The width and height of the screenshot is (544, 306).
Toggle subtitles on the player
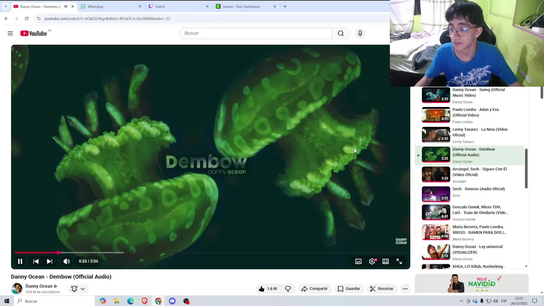coord(358,261)
